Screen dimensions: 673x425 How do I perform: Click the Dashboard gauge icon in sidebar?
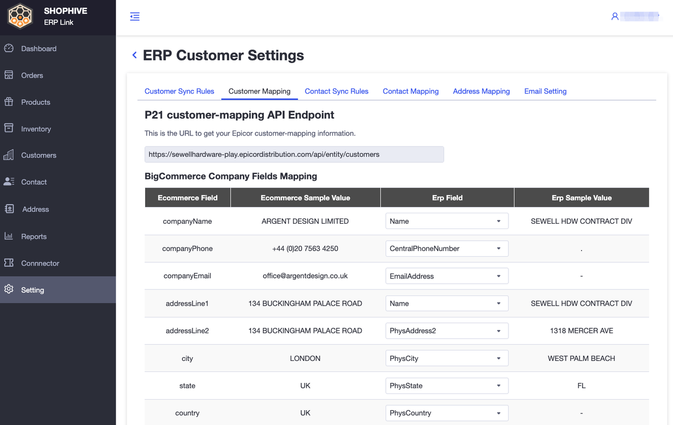pos(8,48)
